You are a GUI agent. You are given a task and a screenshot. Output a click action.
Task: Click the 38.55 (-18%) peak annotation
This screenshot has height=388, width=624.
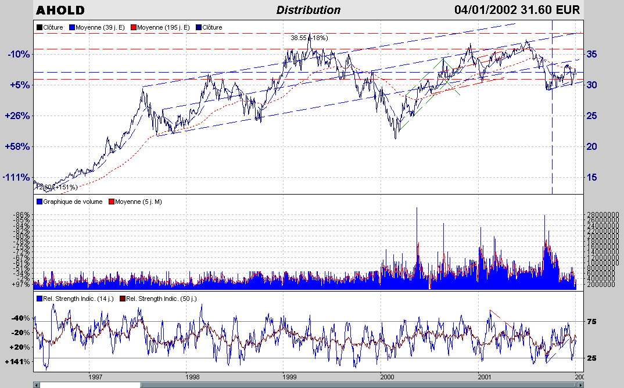(309, 38)
